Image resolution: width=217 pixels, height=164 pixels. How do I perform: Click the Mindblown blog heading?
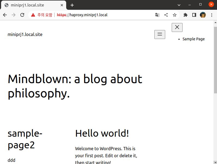click(x=75, y=86)
